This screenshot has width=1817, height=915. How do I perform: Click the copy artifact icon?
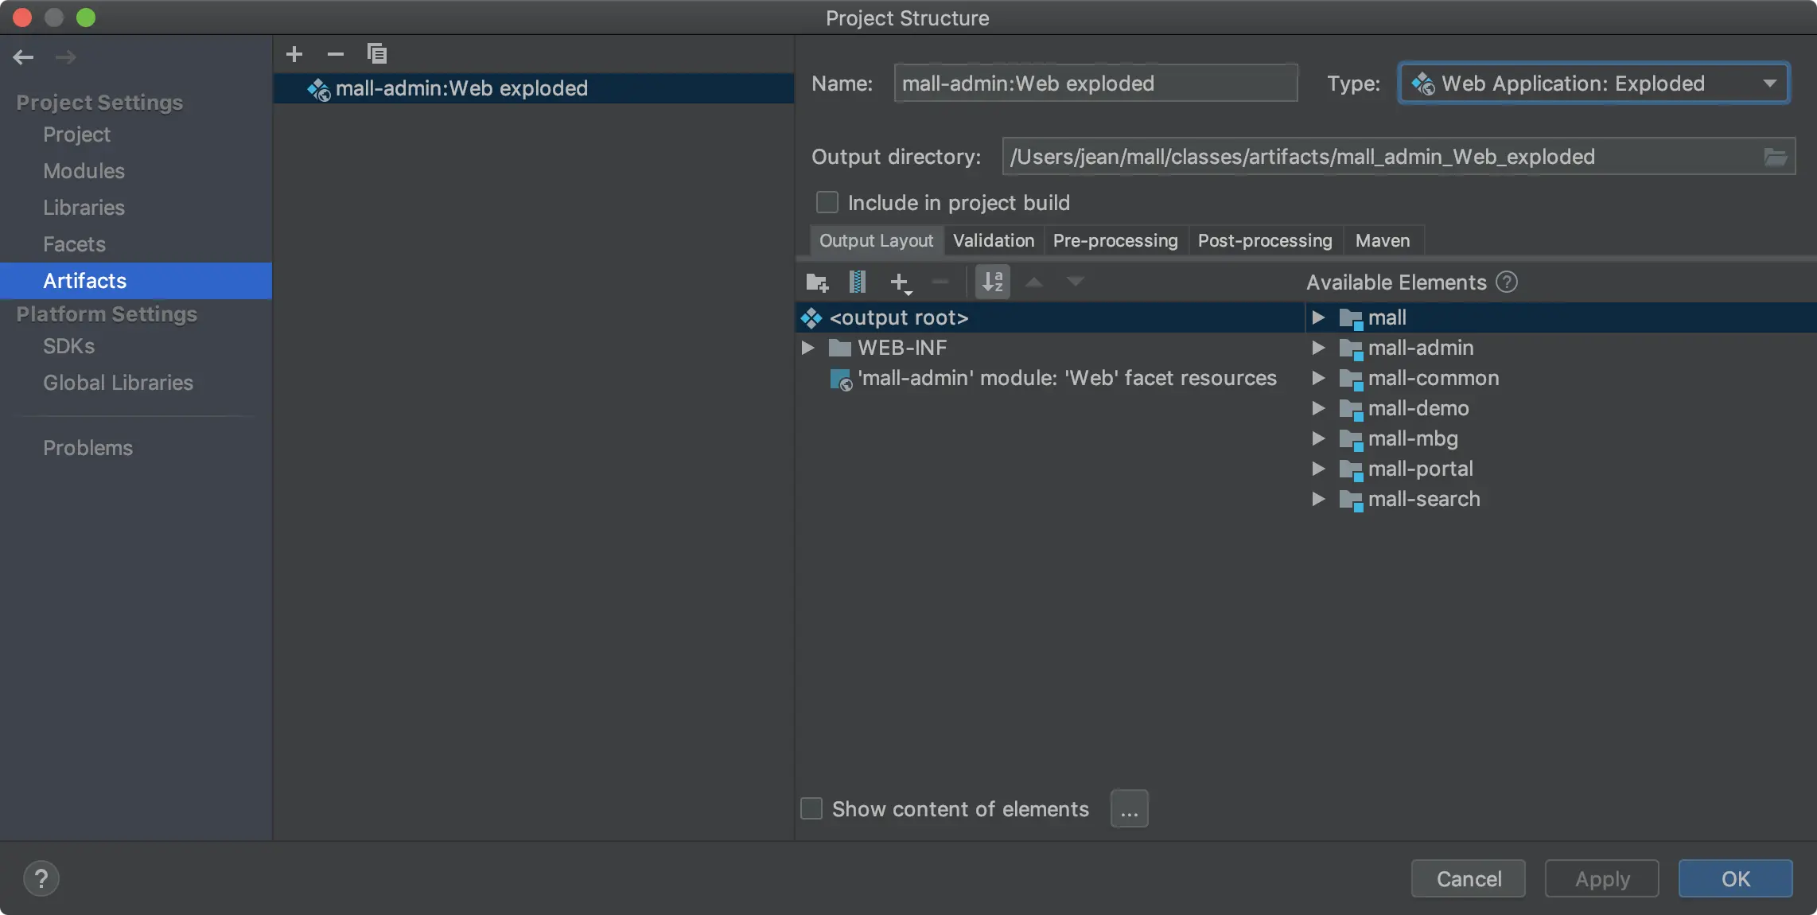[x=376, y=54]
